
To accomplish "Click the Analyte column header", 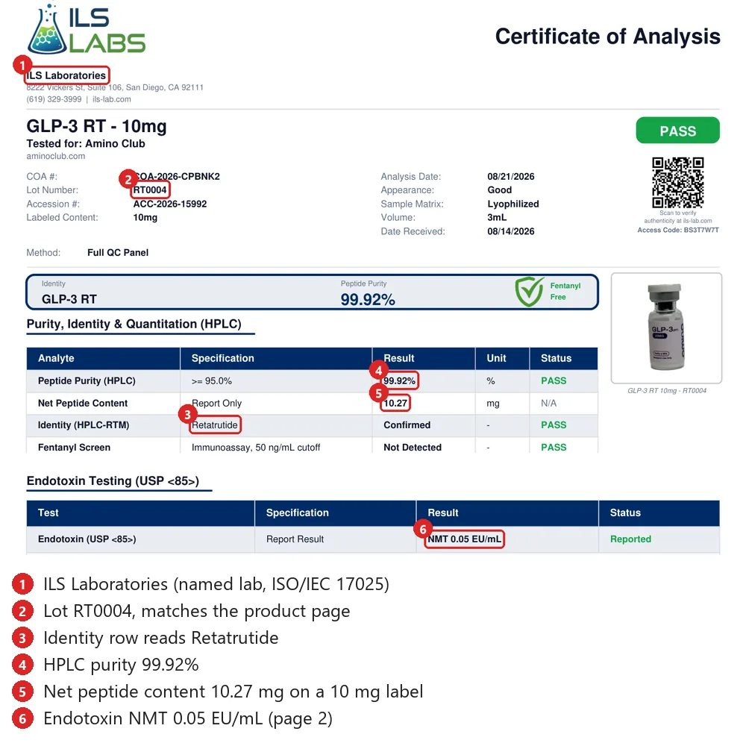I will [56, 358].
